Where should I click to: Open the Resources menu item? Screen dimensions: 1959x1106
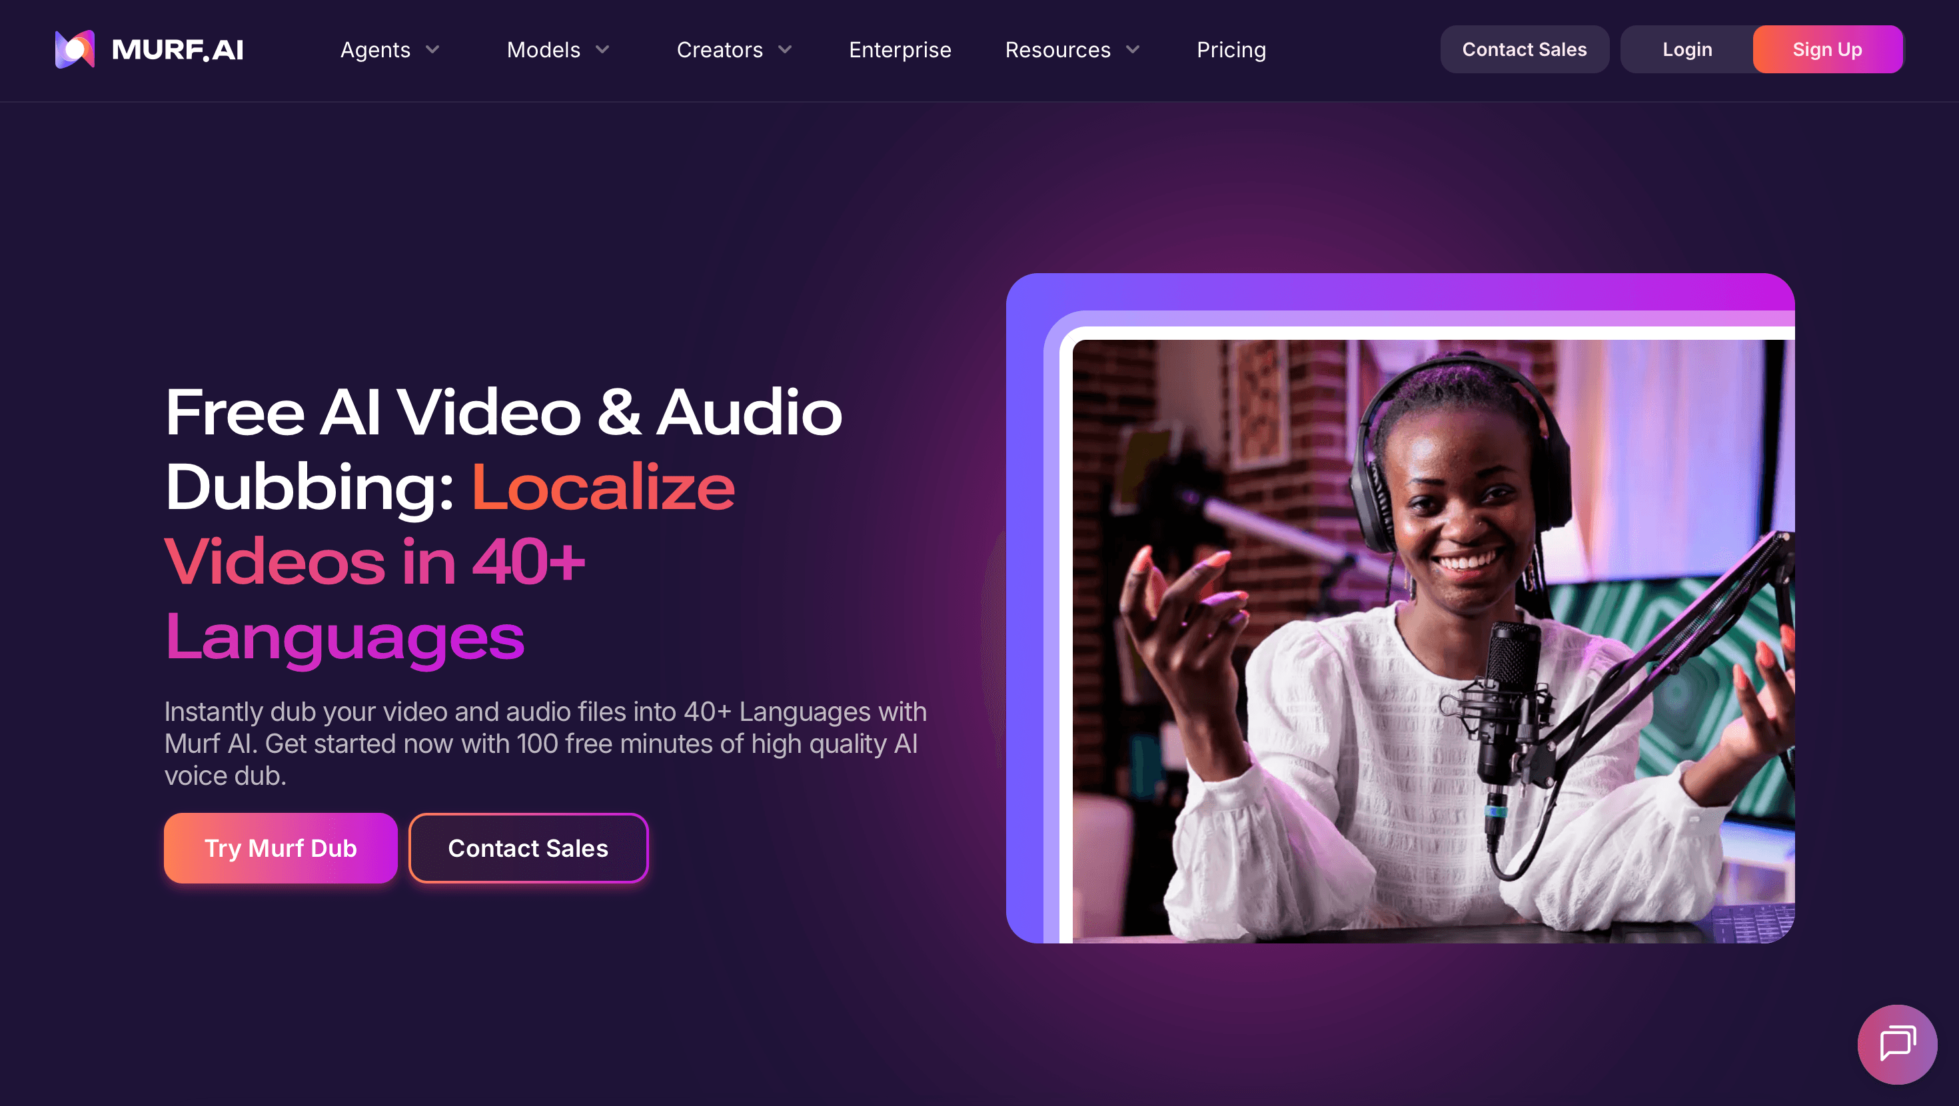[1057, 50]
